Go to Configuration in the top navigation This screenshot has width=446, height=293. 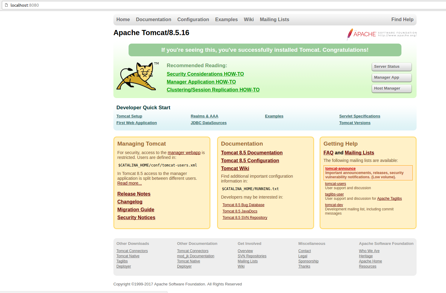[193, 20]
